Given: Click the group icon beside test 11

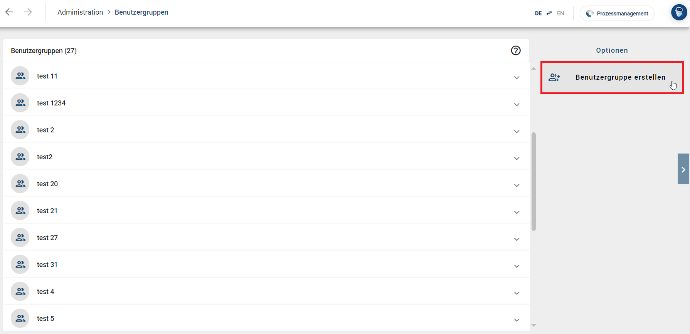Looking at the screenshot, I should pyautogui.click(x=20, y=76).
